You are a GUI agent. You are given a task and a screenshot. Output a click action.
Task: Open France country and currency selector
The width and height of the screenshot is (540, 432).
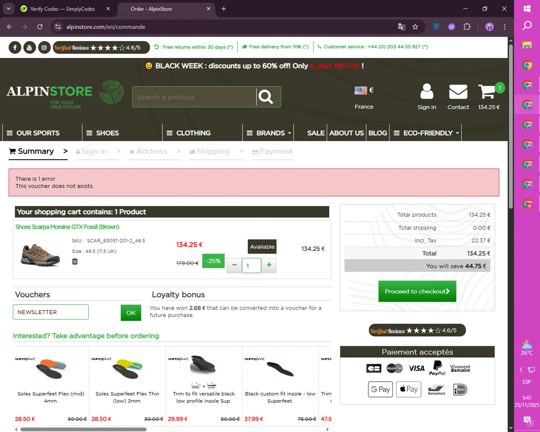pos(364,98)
